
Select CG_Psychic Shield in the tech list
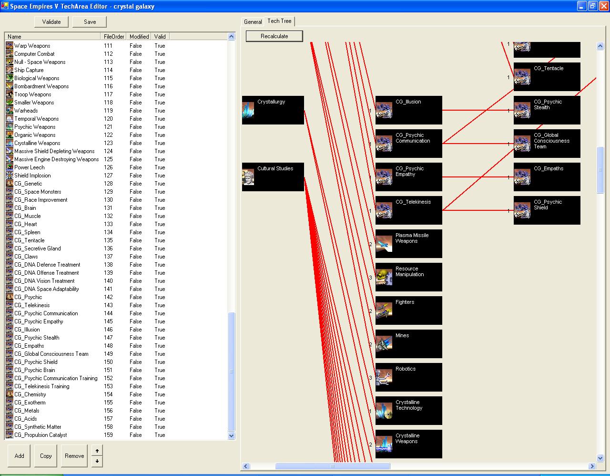pos(36,362)
